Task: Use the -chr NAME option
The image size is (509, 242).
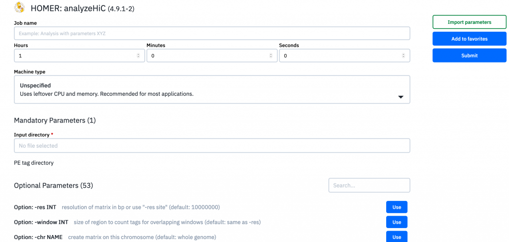Action: tap(397, 237)
